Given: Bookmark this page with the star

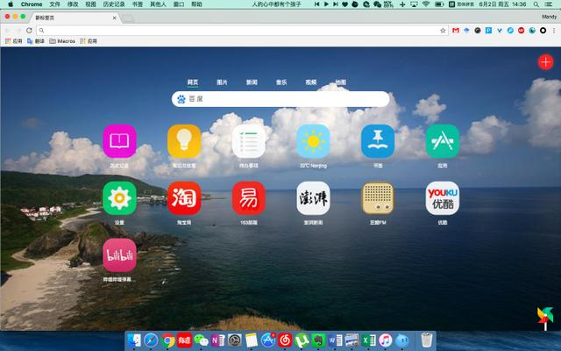Looking at the screenshot, I should [x=443, y=31].
